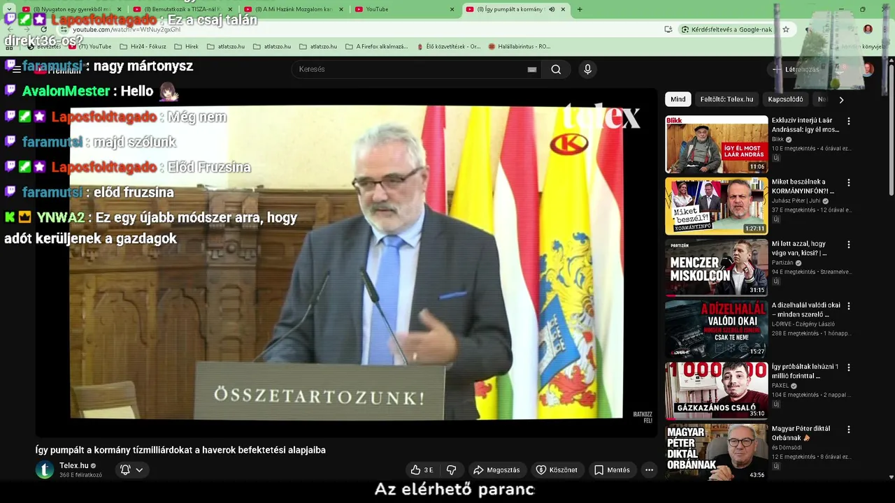Open the Telex.hu channel avatar
895x503 pixels.
(x=45, y=469)
